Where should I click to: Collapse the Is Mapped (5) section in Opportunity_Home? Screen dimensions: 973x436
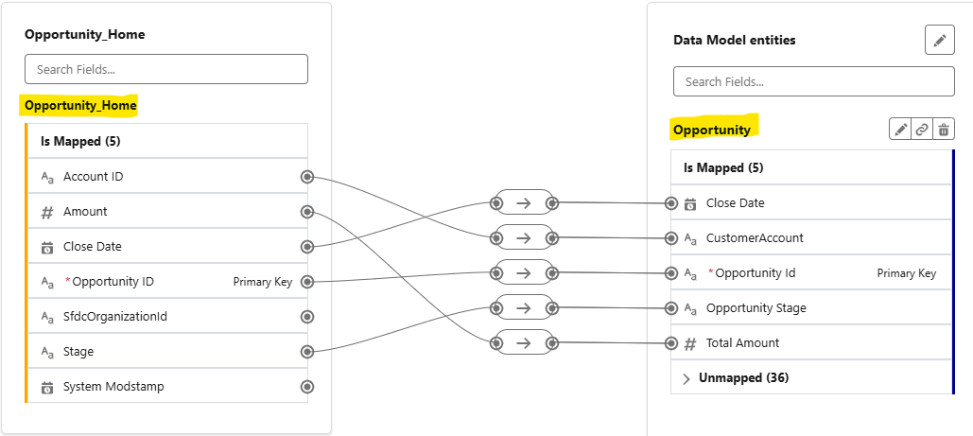(x=80, y=142)
